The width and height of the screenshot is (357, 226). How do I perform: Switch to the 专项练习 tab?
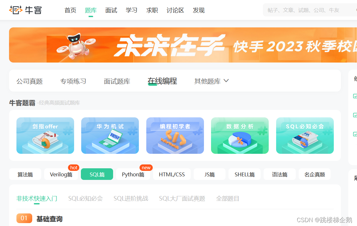tap(73, 81)
